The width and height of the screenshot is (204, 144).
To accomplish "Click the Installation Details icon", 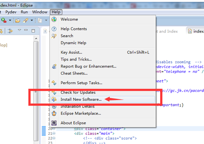I will (54, 107).
